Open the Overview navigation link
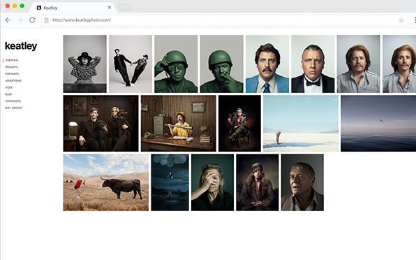The height and width of the screenshot is (260, 416). click(x=12, y=60)
